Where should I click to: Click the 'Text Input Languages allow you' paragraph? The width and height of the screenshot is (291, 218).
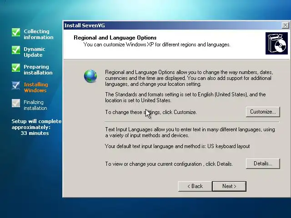tap(190, 132)
